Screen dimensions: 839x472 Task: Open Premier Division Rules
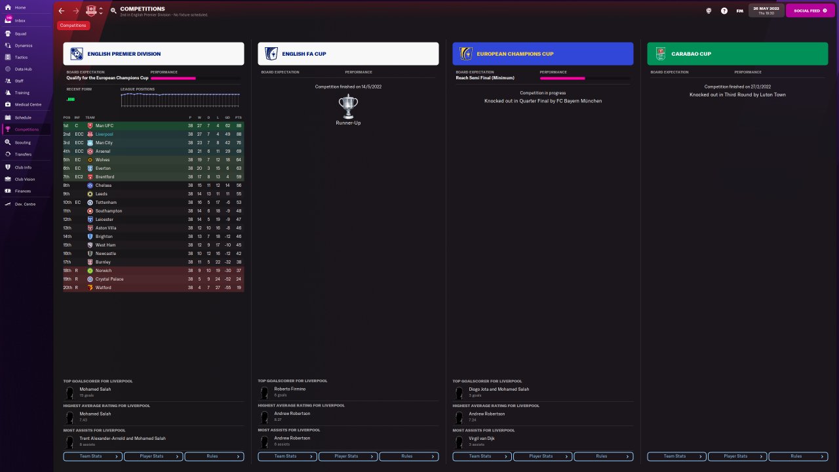[x=214, y=456]
